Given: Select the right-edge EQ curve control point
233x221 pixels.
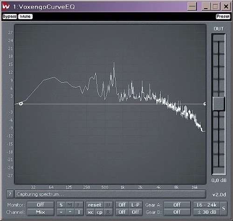Looking at the screenshot, I should 205,104.
